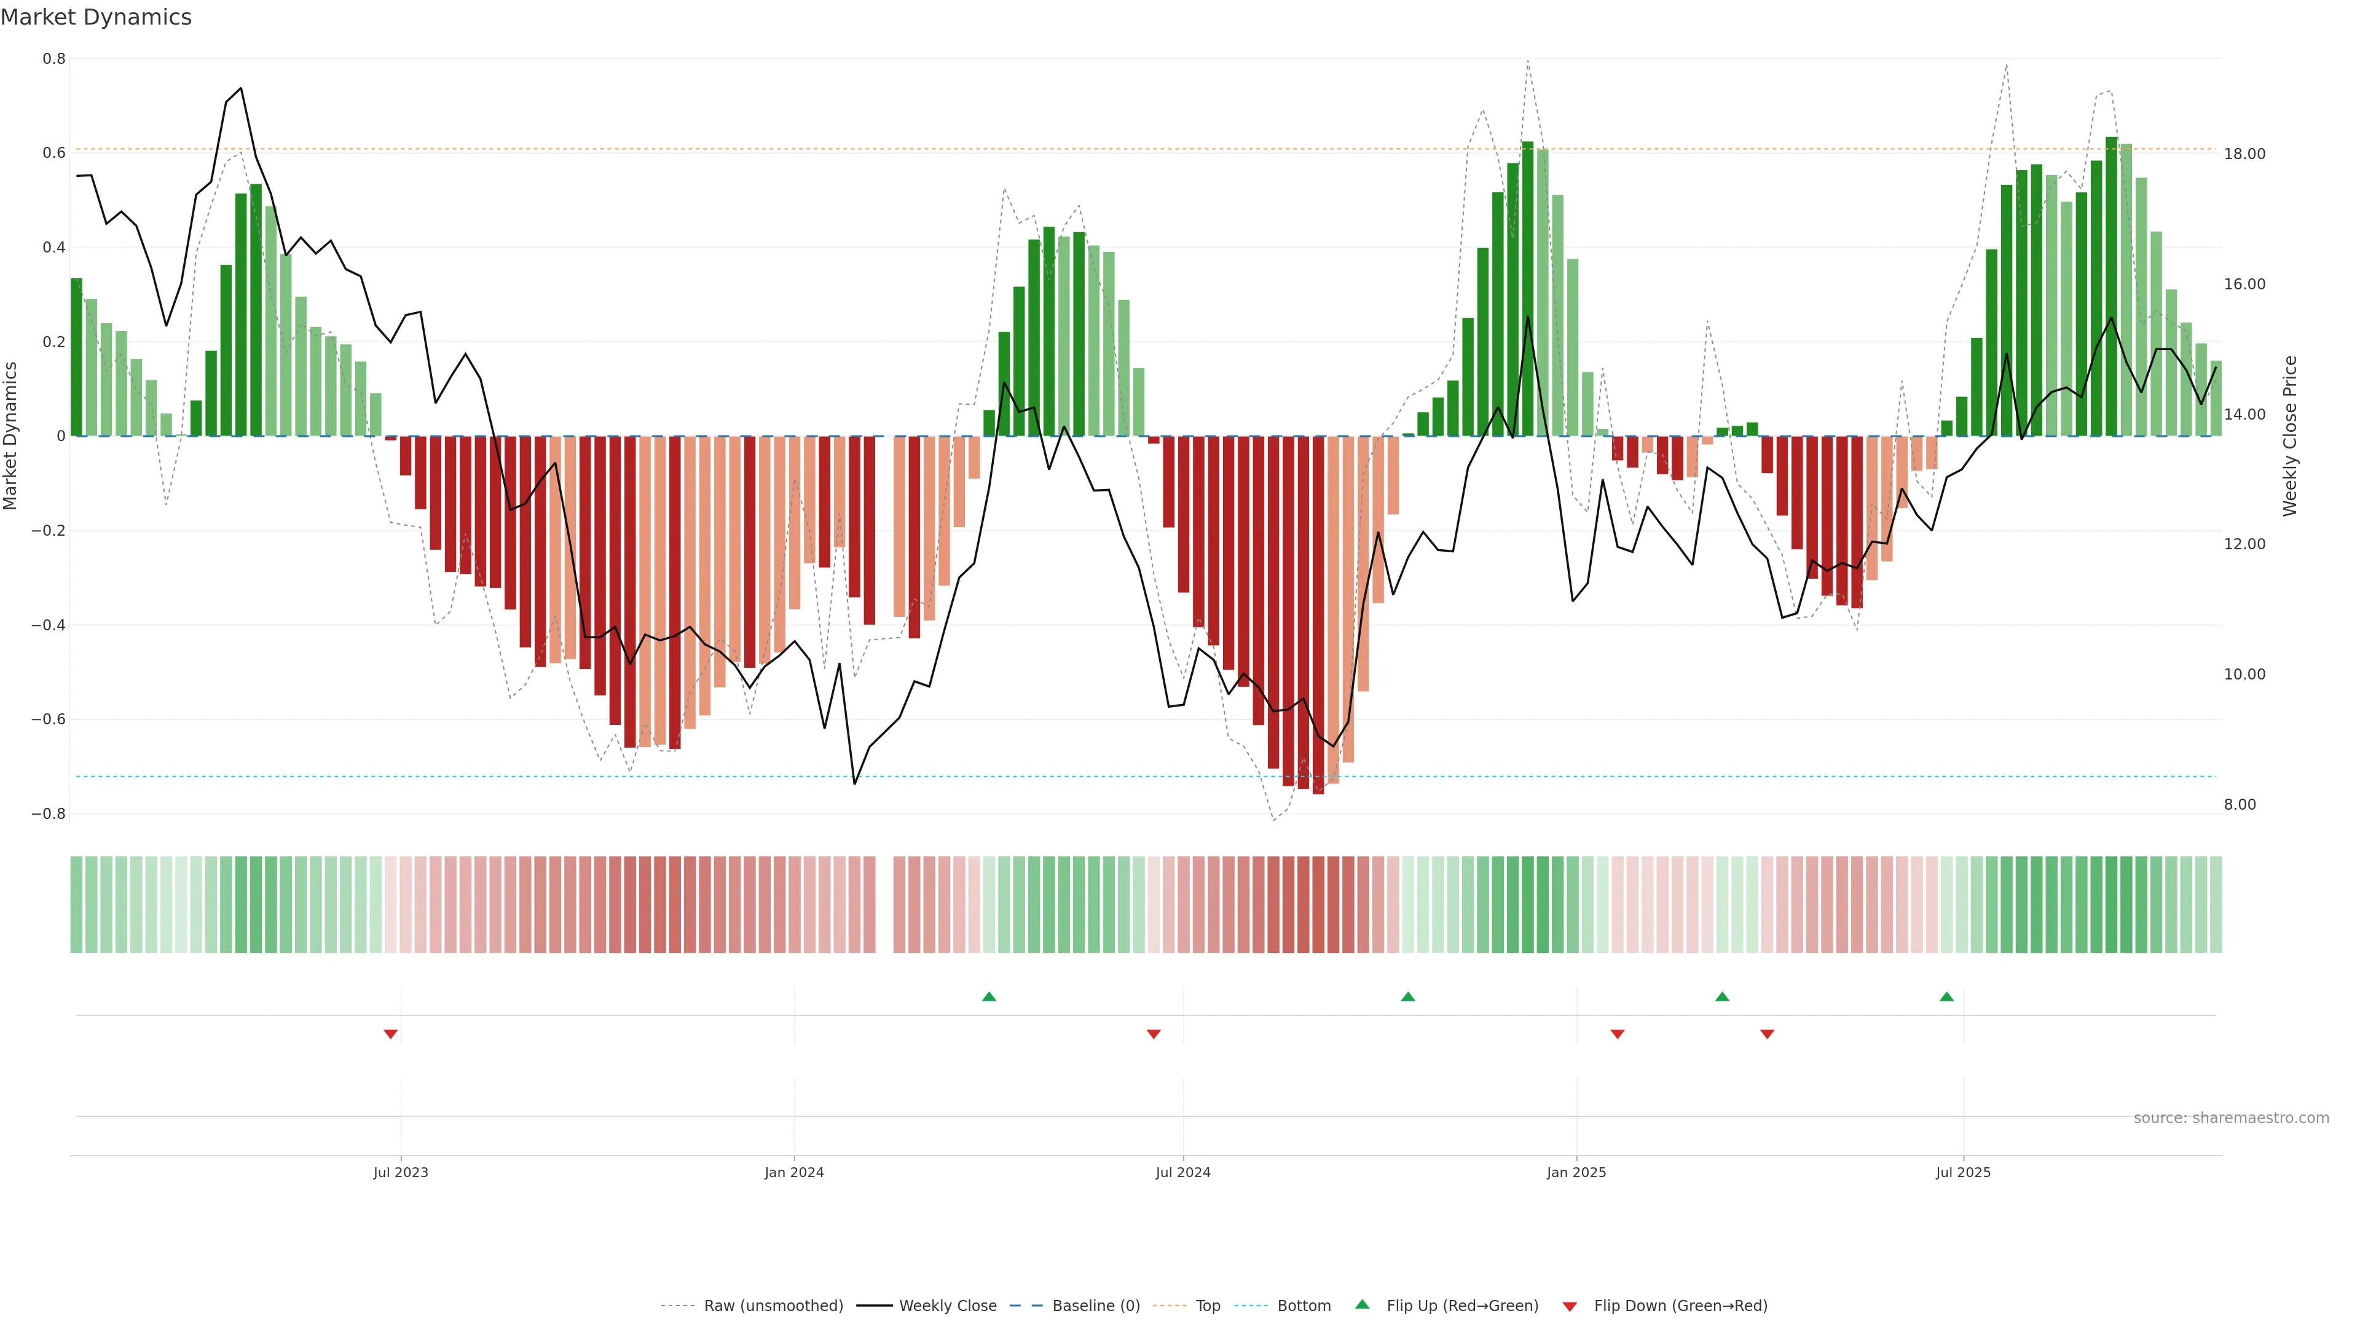Click the red flip-down marker just before Jul 2024

click(1154, 1034)
